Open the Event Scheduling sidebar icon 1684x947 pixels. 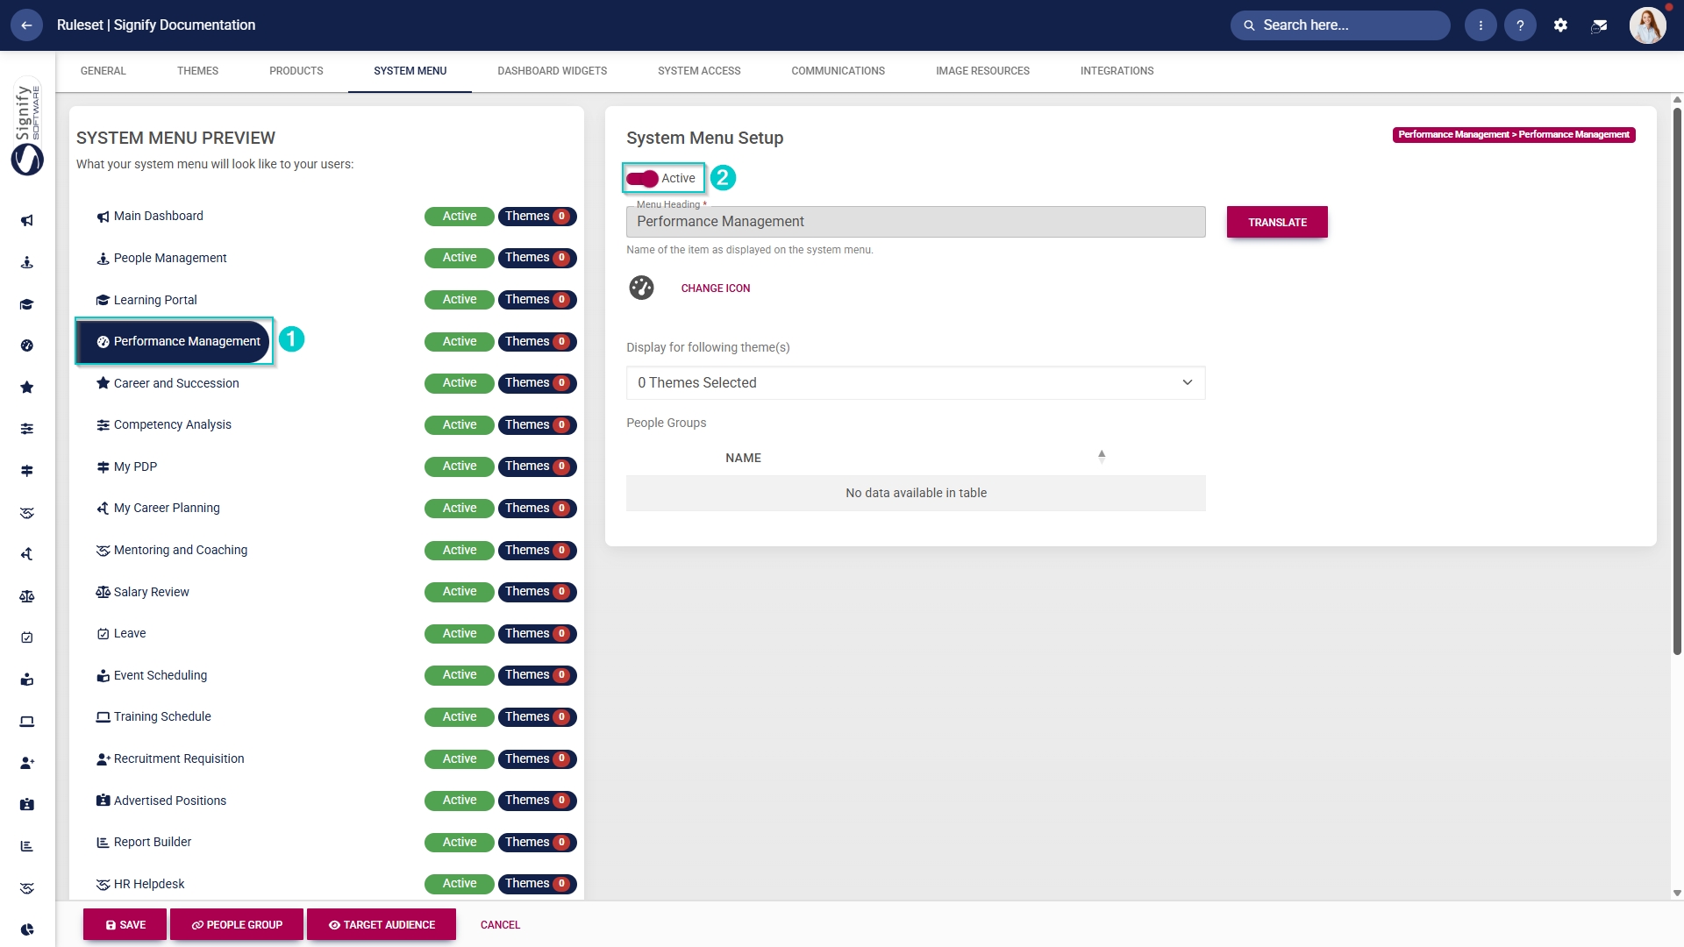point(27,680)
